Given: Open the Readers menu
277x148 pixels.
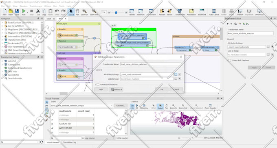Looking at the screenshot, I should coord(24,6).
